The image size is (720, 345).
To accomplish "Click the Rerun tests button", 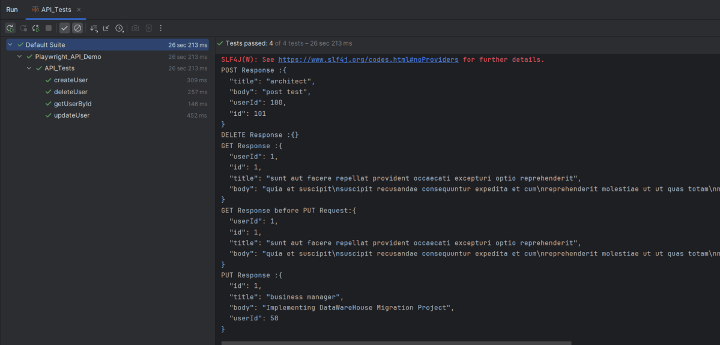I will (10, 28).
